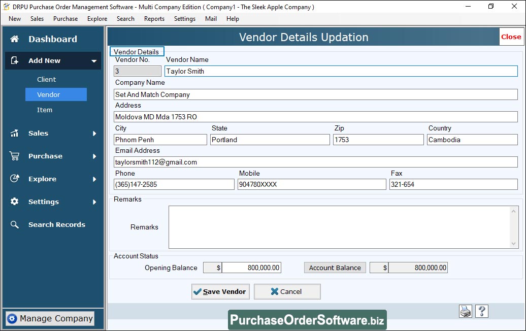Click the DRPU app icon in title bar
Viewport: 526px width, 331px height.
tap(7, 7)
